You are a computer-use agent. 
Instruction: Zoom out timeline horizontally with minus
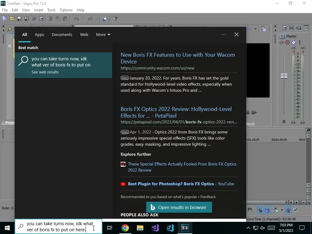pos(303,203)
